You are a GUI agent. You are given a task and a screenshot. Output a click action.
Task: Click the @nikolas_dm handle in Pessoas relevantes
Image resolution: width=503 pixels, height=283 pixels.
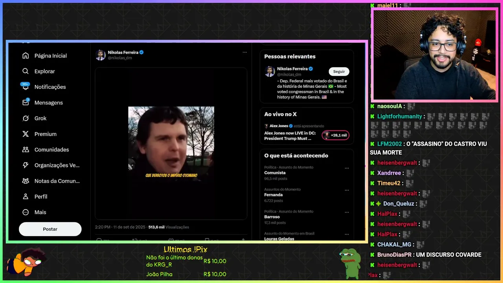click(289, 74)
